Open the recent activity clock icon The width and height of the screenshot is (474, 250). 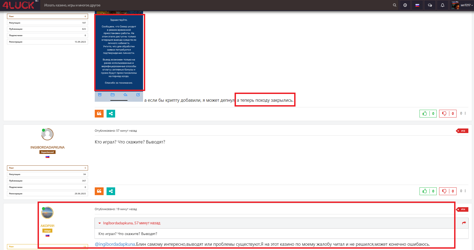[x=405, y=5]
